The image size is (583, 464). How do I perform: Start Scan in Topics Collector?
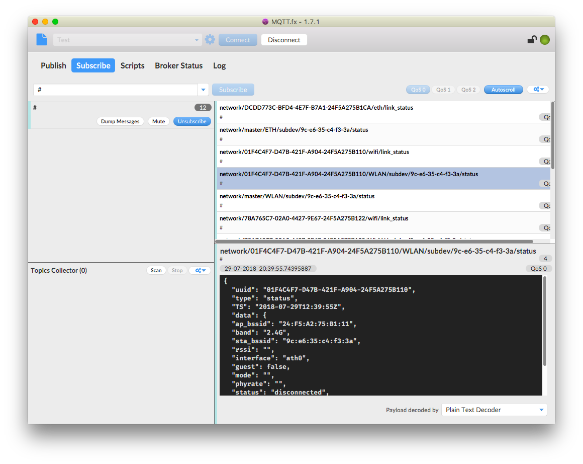click(x=156, y=270)
